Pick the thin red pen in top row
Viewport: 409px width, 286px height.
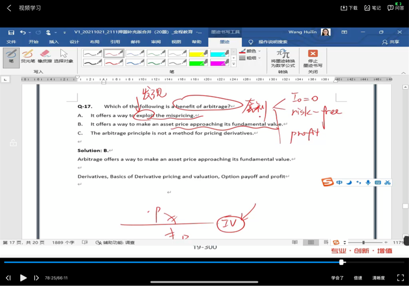pyautogui.click(x=113, y=53)
